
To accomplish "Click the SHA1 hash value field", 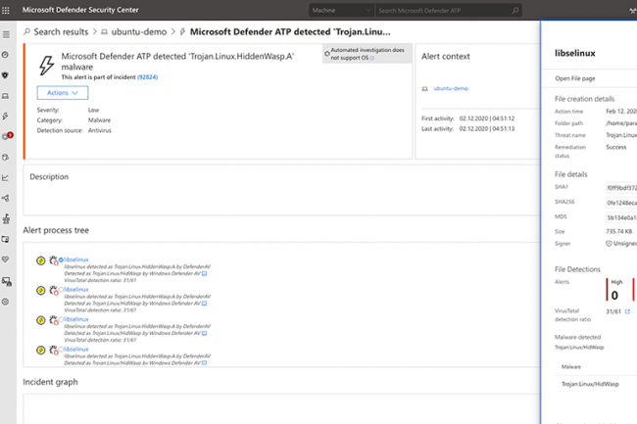I will [x=621, y=188].
